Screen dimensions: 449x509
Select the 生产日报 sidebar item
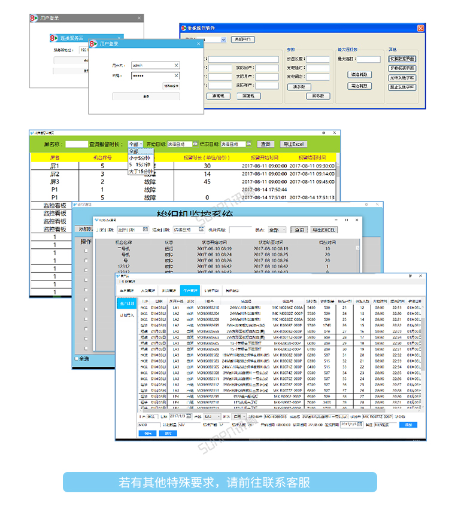tap(127, 303)
